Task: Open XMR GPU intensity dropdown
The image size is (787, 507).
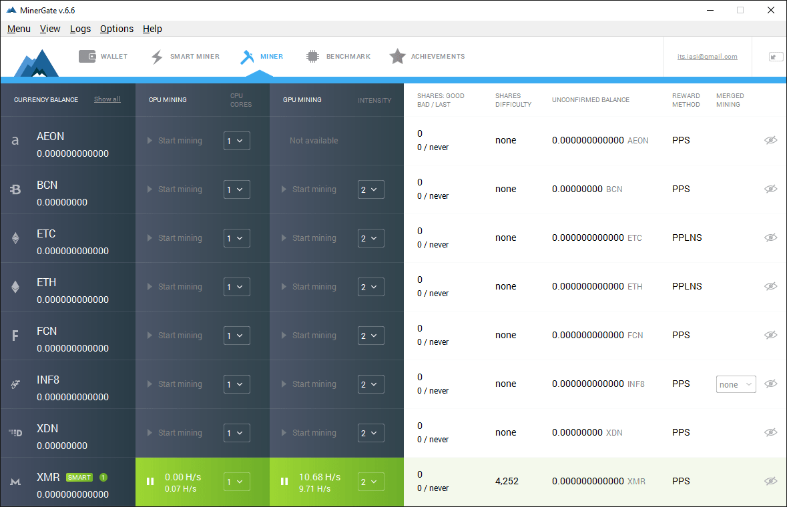Action: click(x=371, y=482)
